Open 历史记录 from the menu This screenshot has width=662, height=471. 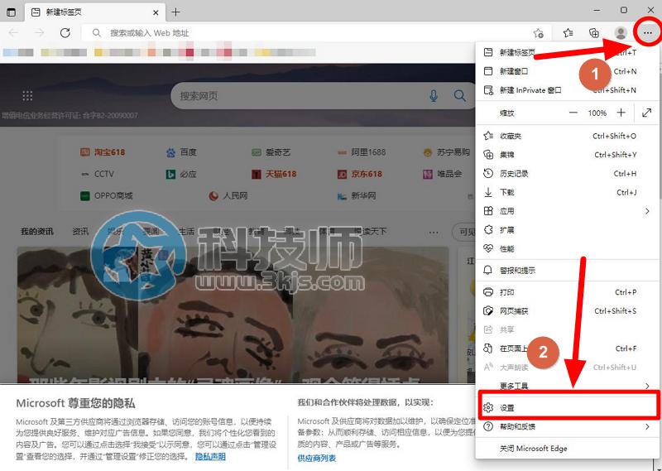[x=568, y=174]
